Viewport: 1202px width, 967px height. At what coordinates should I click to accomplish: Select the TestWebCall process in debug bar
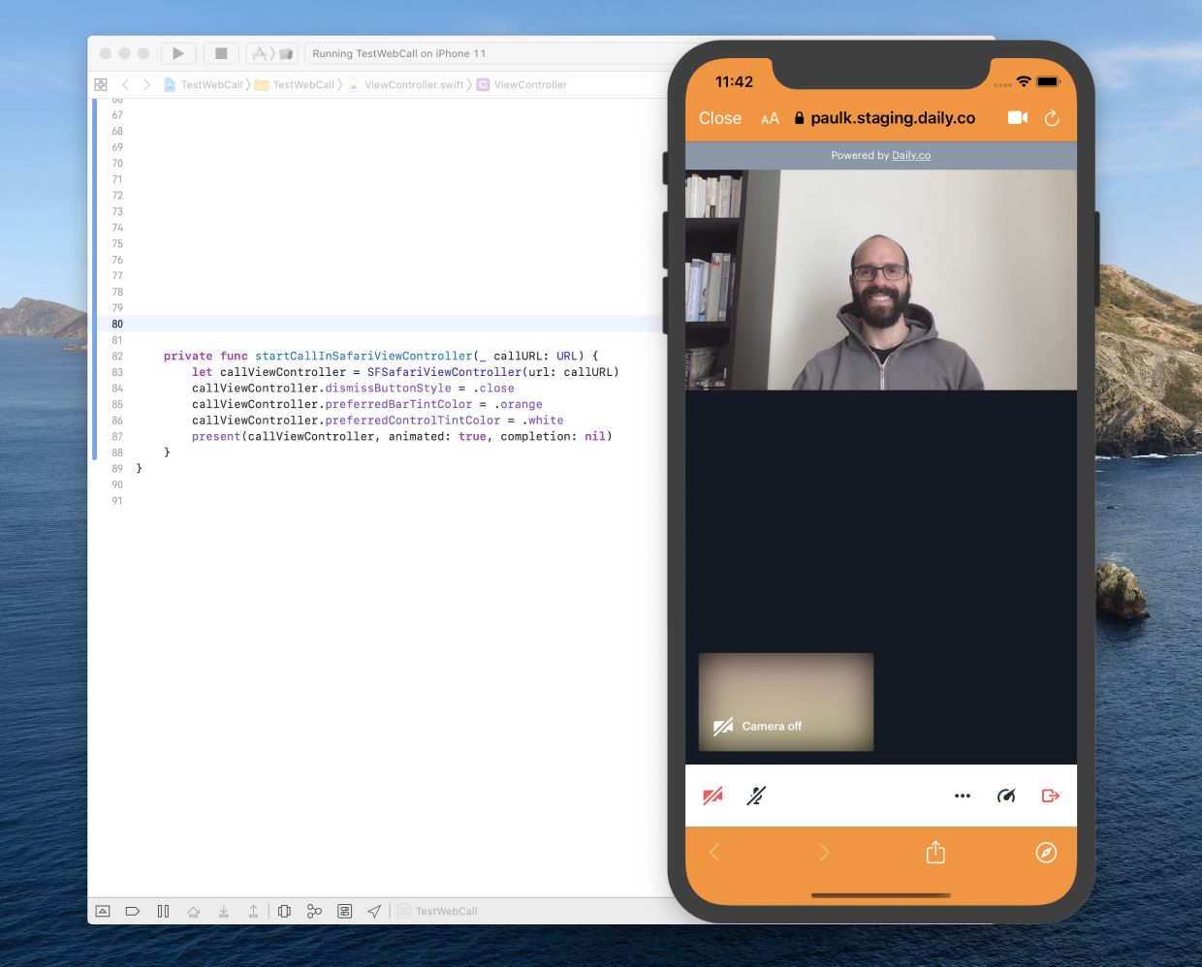tap(437, 911)
